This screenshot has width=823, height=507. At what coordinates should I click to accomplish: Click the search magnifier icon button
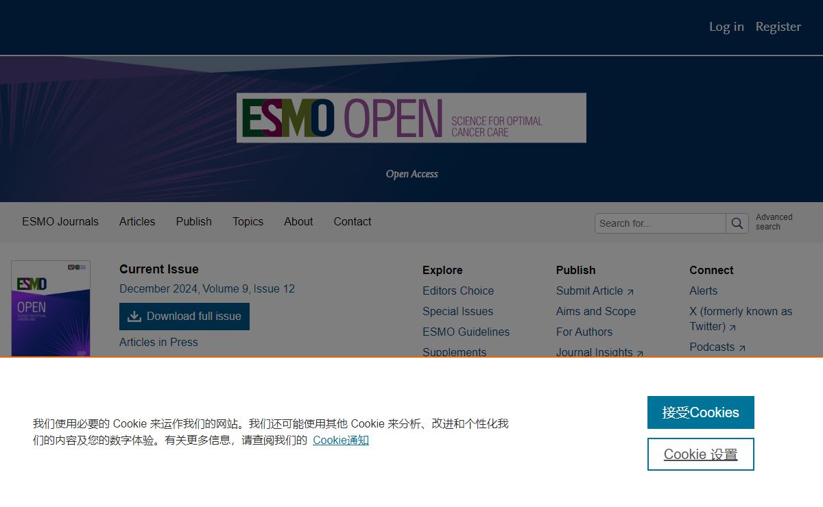[737, 223]
